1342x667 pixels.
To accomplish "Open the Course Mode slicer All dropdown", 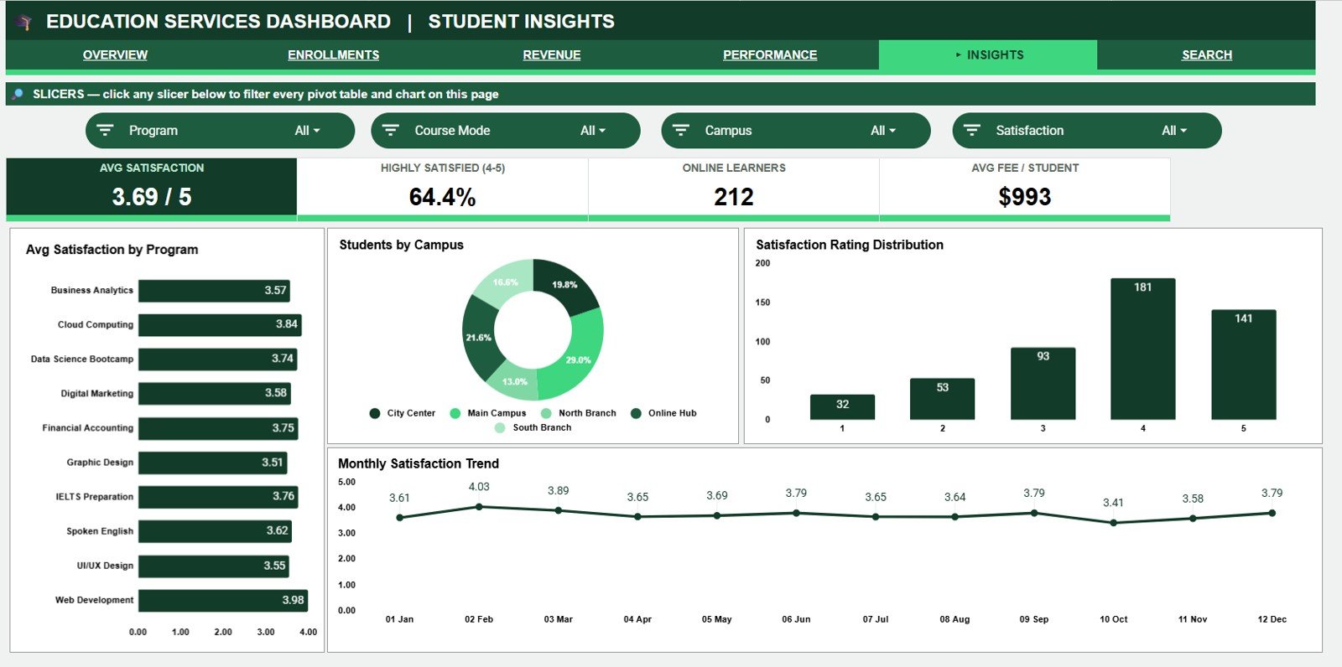I will click(593, 131).
